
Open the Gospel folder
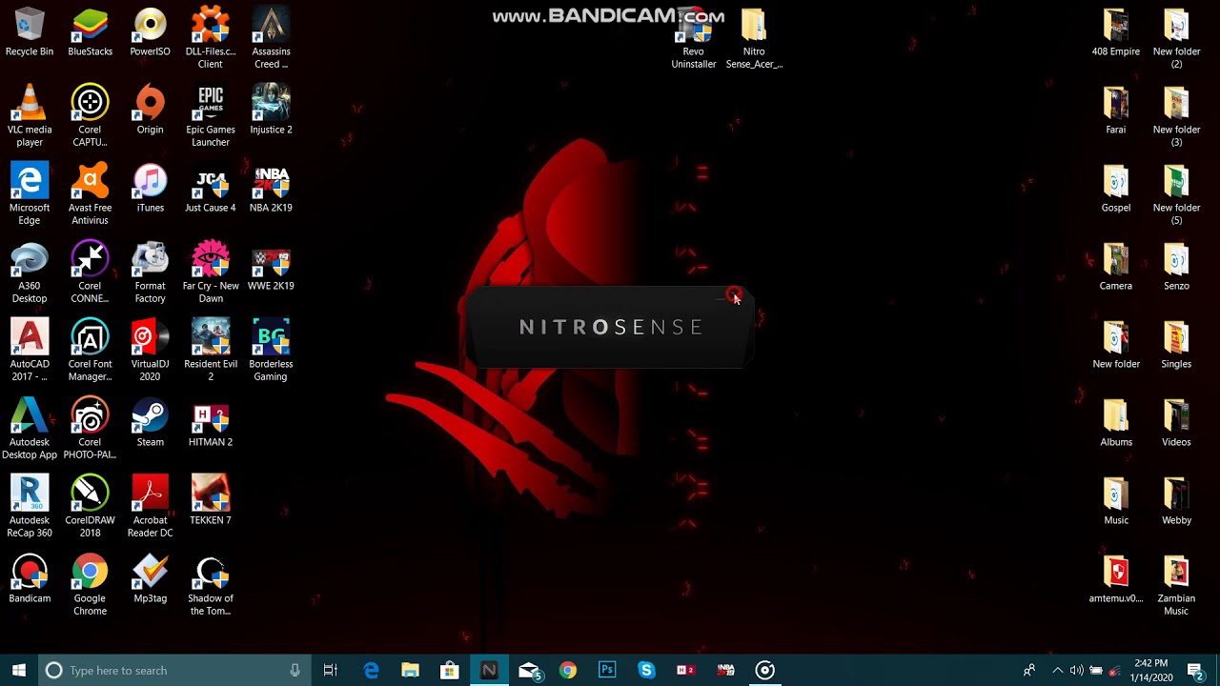(x=1116, y=189)
